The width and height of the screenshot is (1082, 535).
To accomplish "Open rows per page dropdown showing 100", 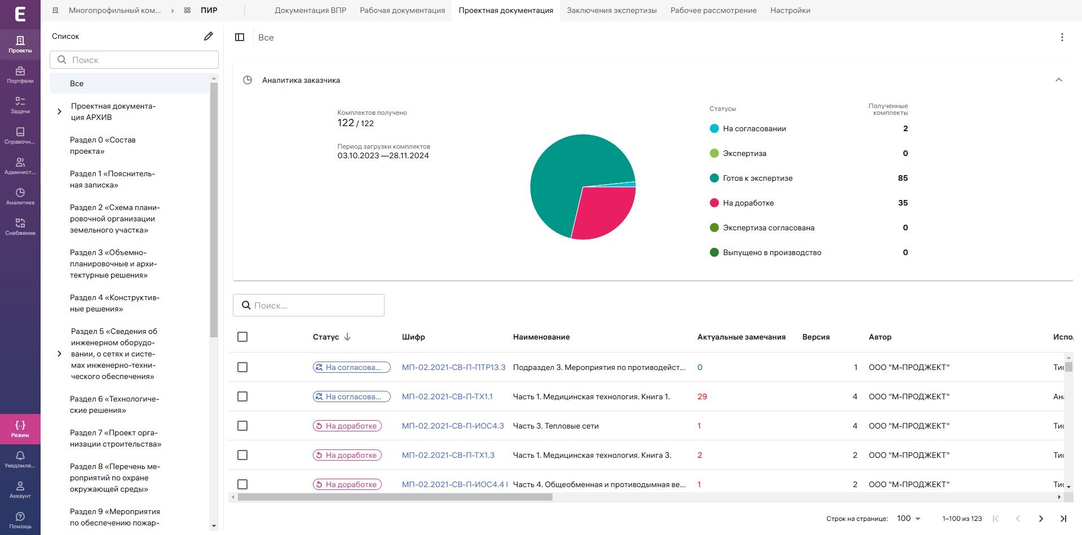I will [x=908, y=519].
